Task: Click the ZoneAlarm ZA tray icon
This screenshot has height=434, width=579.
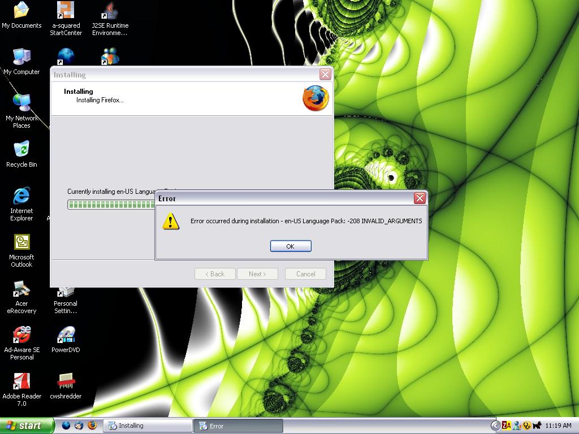Action: tap(506, 426)
